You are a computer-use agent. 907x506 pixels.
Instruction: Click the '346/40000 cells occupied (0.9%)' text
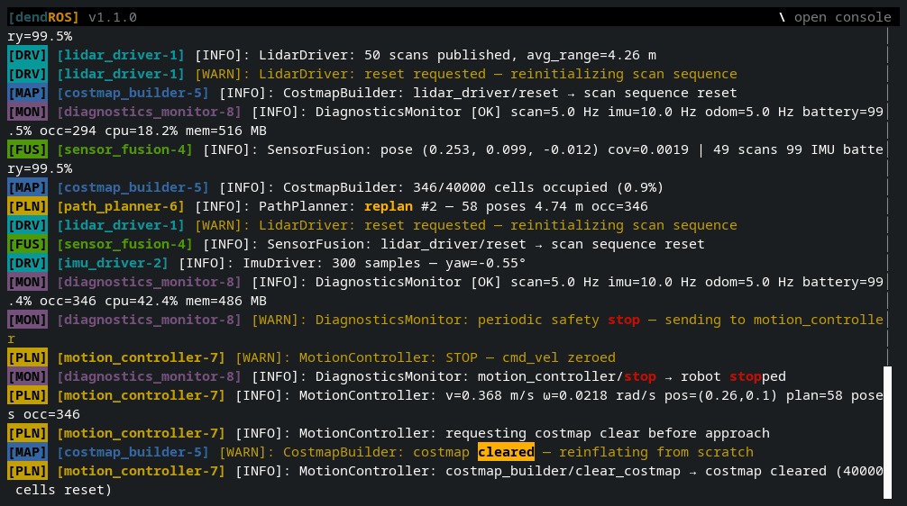538,187
